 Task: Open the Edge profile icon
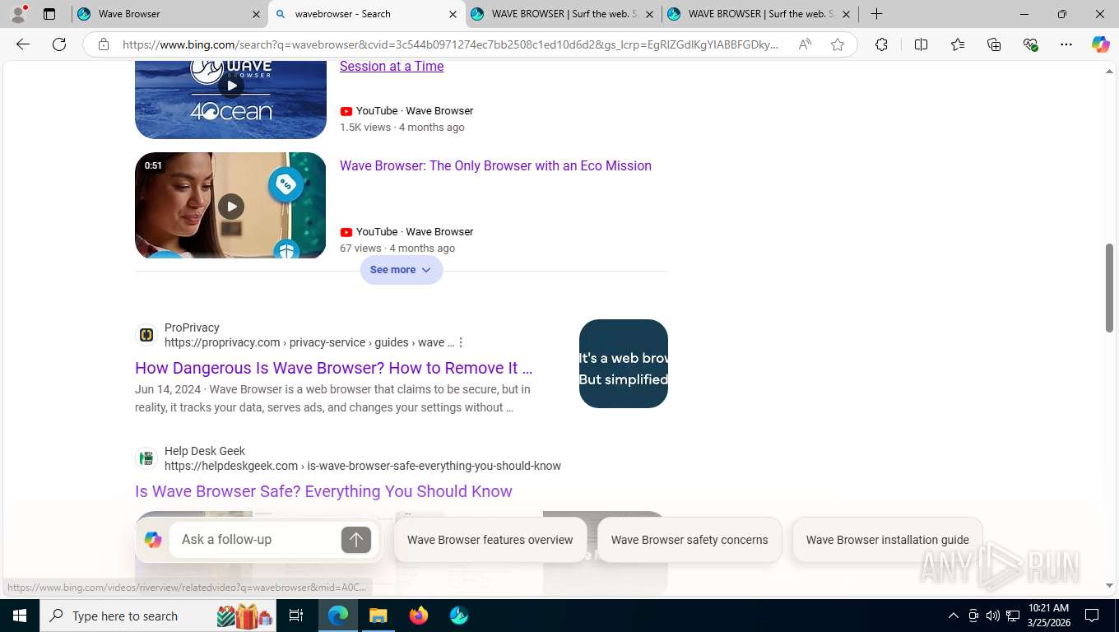18,13
